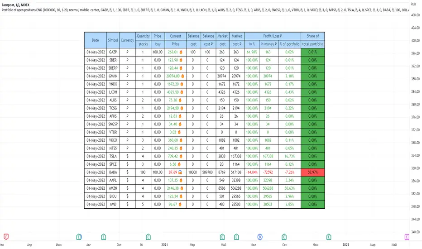
Task: Click the red E marker on the timeline
Action: pos(6,237)
